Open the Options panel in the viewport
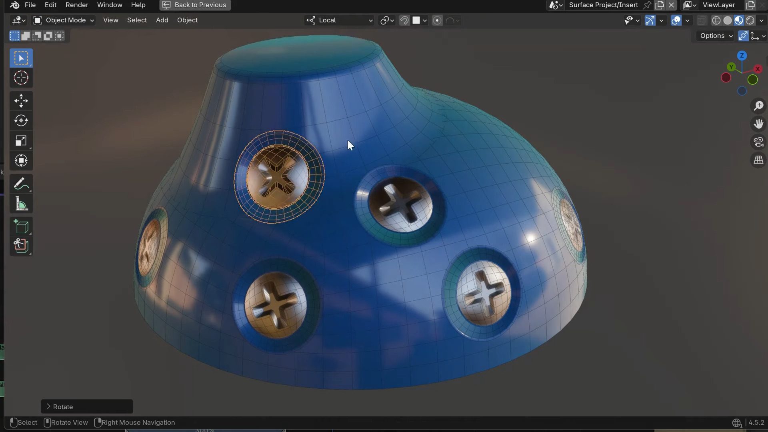Image resolution: width=768 pixels, height=432 pixels. click(714, 36)
